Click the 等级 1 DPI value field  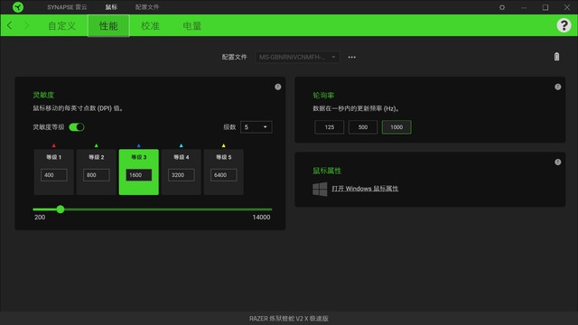[54, 175]
